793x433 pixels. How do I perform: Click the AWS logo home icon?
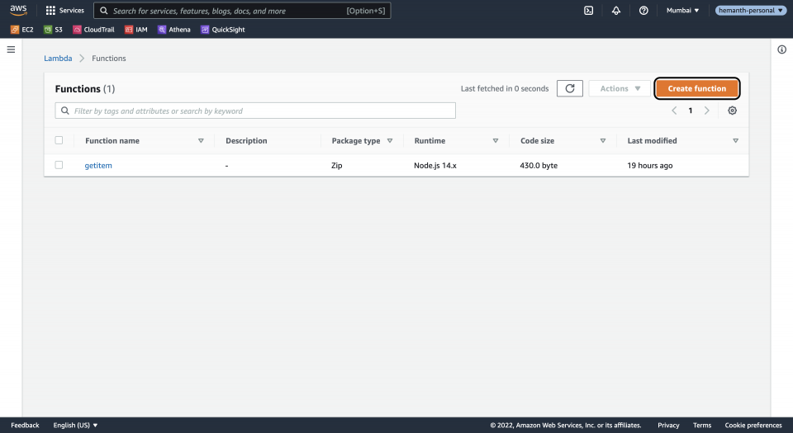[18, 10]
